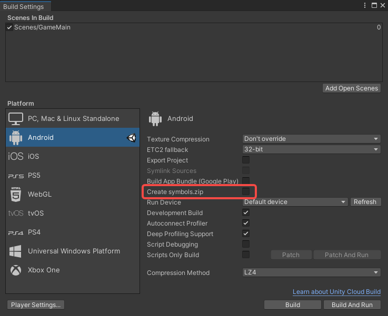Expand the ETC2 fallback dropdown
Viewport: 388px width, 316px height.
click(x=311, y=149)
